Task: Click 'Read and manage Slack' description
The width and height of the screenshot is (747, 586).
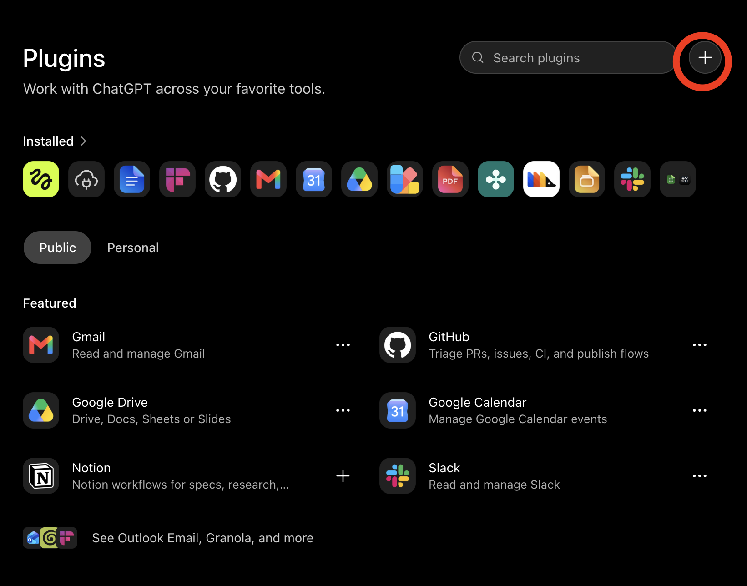Action: 494,485
